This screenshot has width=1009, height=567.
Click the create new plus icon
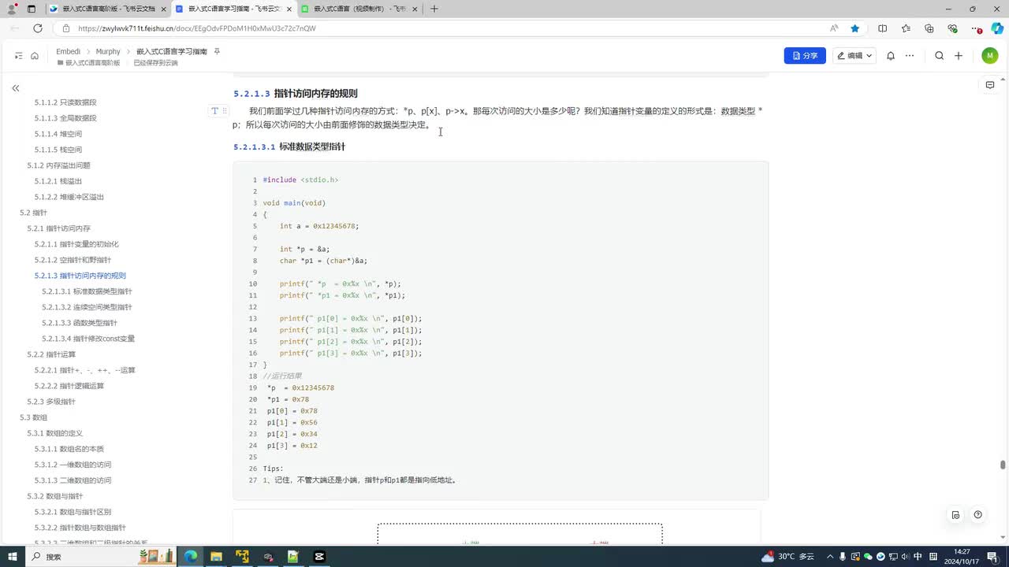click(959, 56)
